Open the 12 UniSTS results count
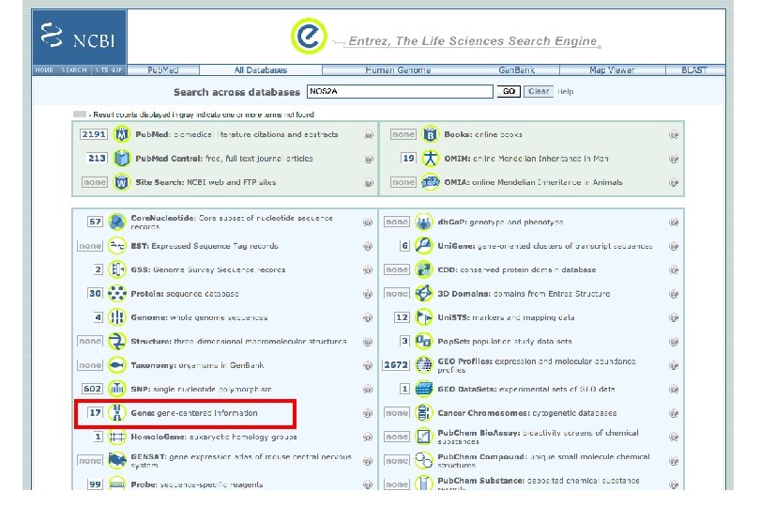The width and height of the screenshot is (760, 507). coord(402,317)
